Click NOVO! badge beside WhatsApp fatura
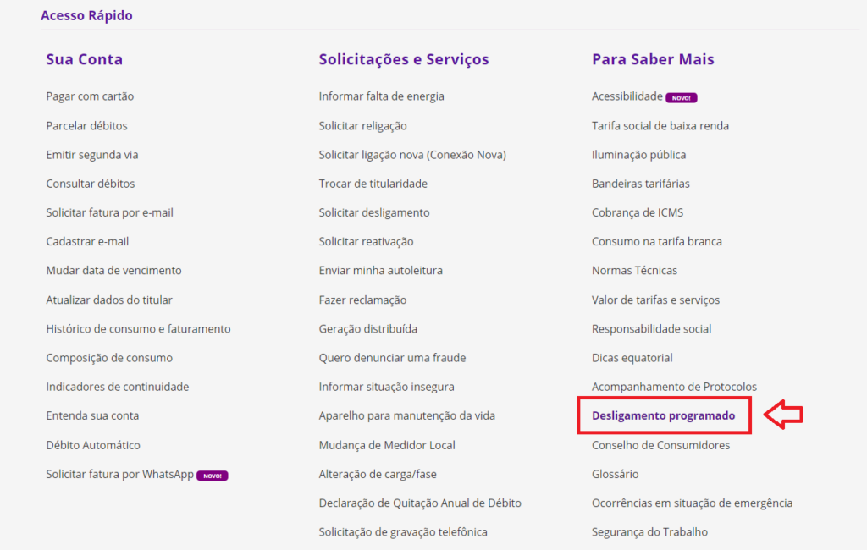867x550 pixels. 212,476
